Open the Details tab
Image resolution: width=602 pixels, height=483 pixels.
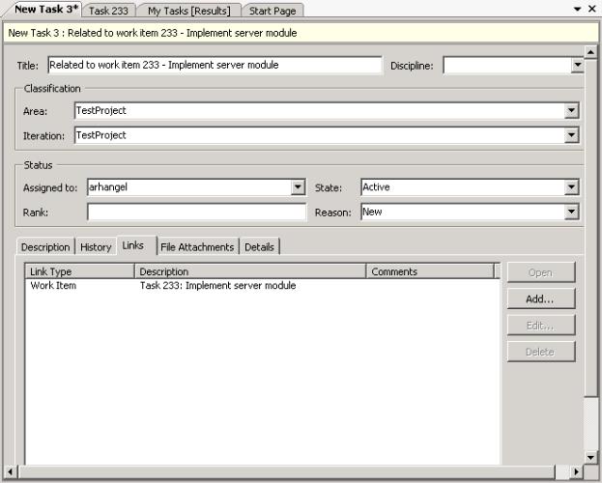pos(259,247)
